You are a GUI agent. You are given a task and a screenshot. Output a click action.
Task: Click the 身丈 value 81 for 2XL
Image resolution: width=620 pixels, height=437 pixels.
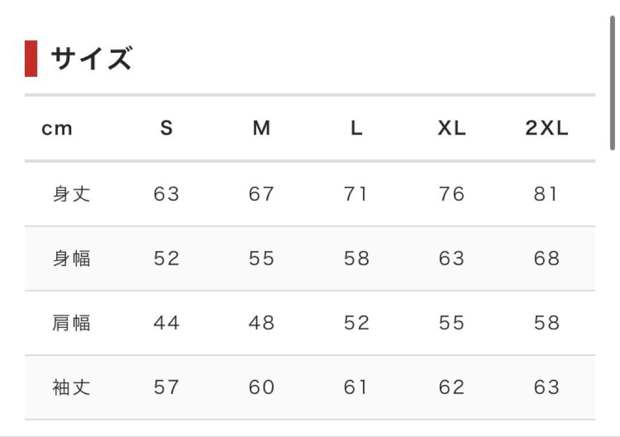click(x=546, y=194)
